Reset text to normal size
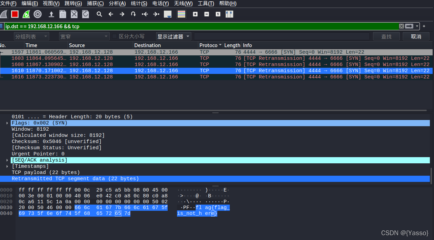Screen dimensions: 434x240 [x=218, y=14]
